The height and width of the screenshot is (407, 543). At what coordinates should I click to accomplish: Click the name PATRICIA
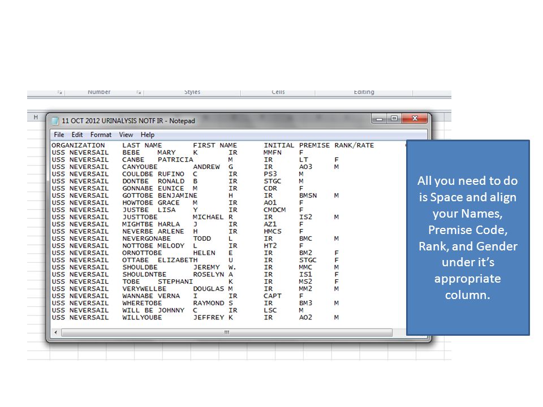175,160
